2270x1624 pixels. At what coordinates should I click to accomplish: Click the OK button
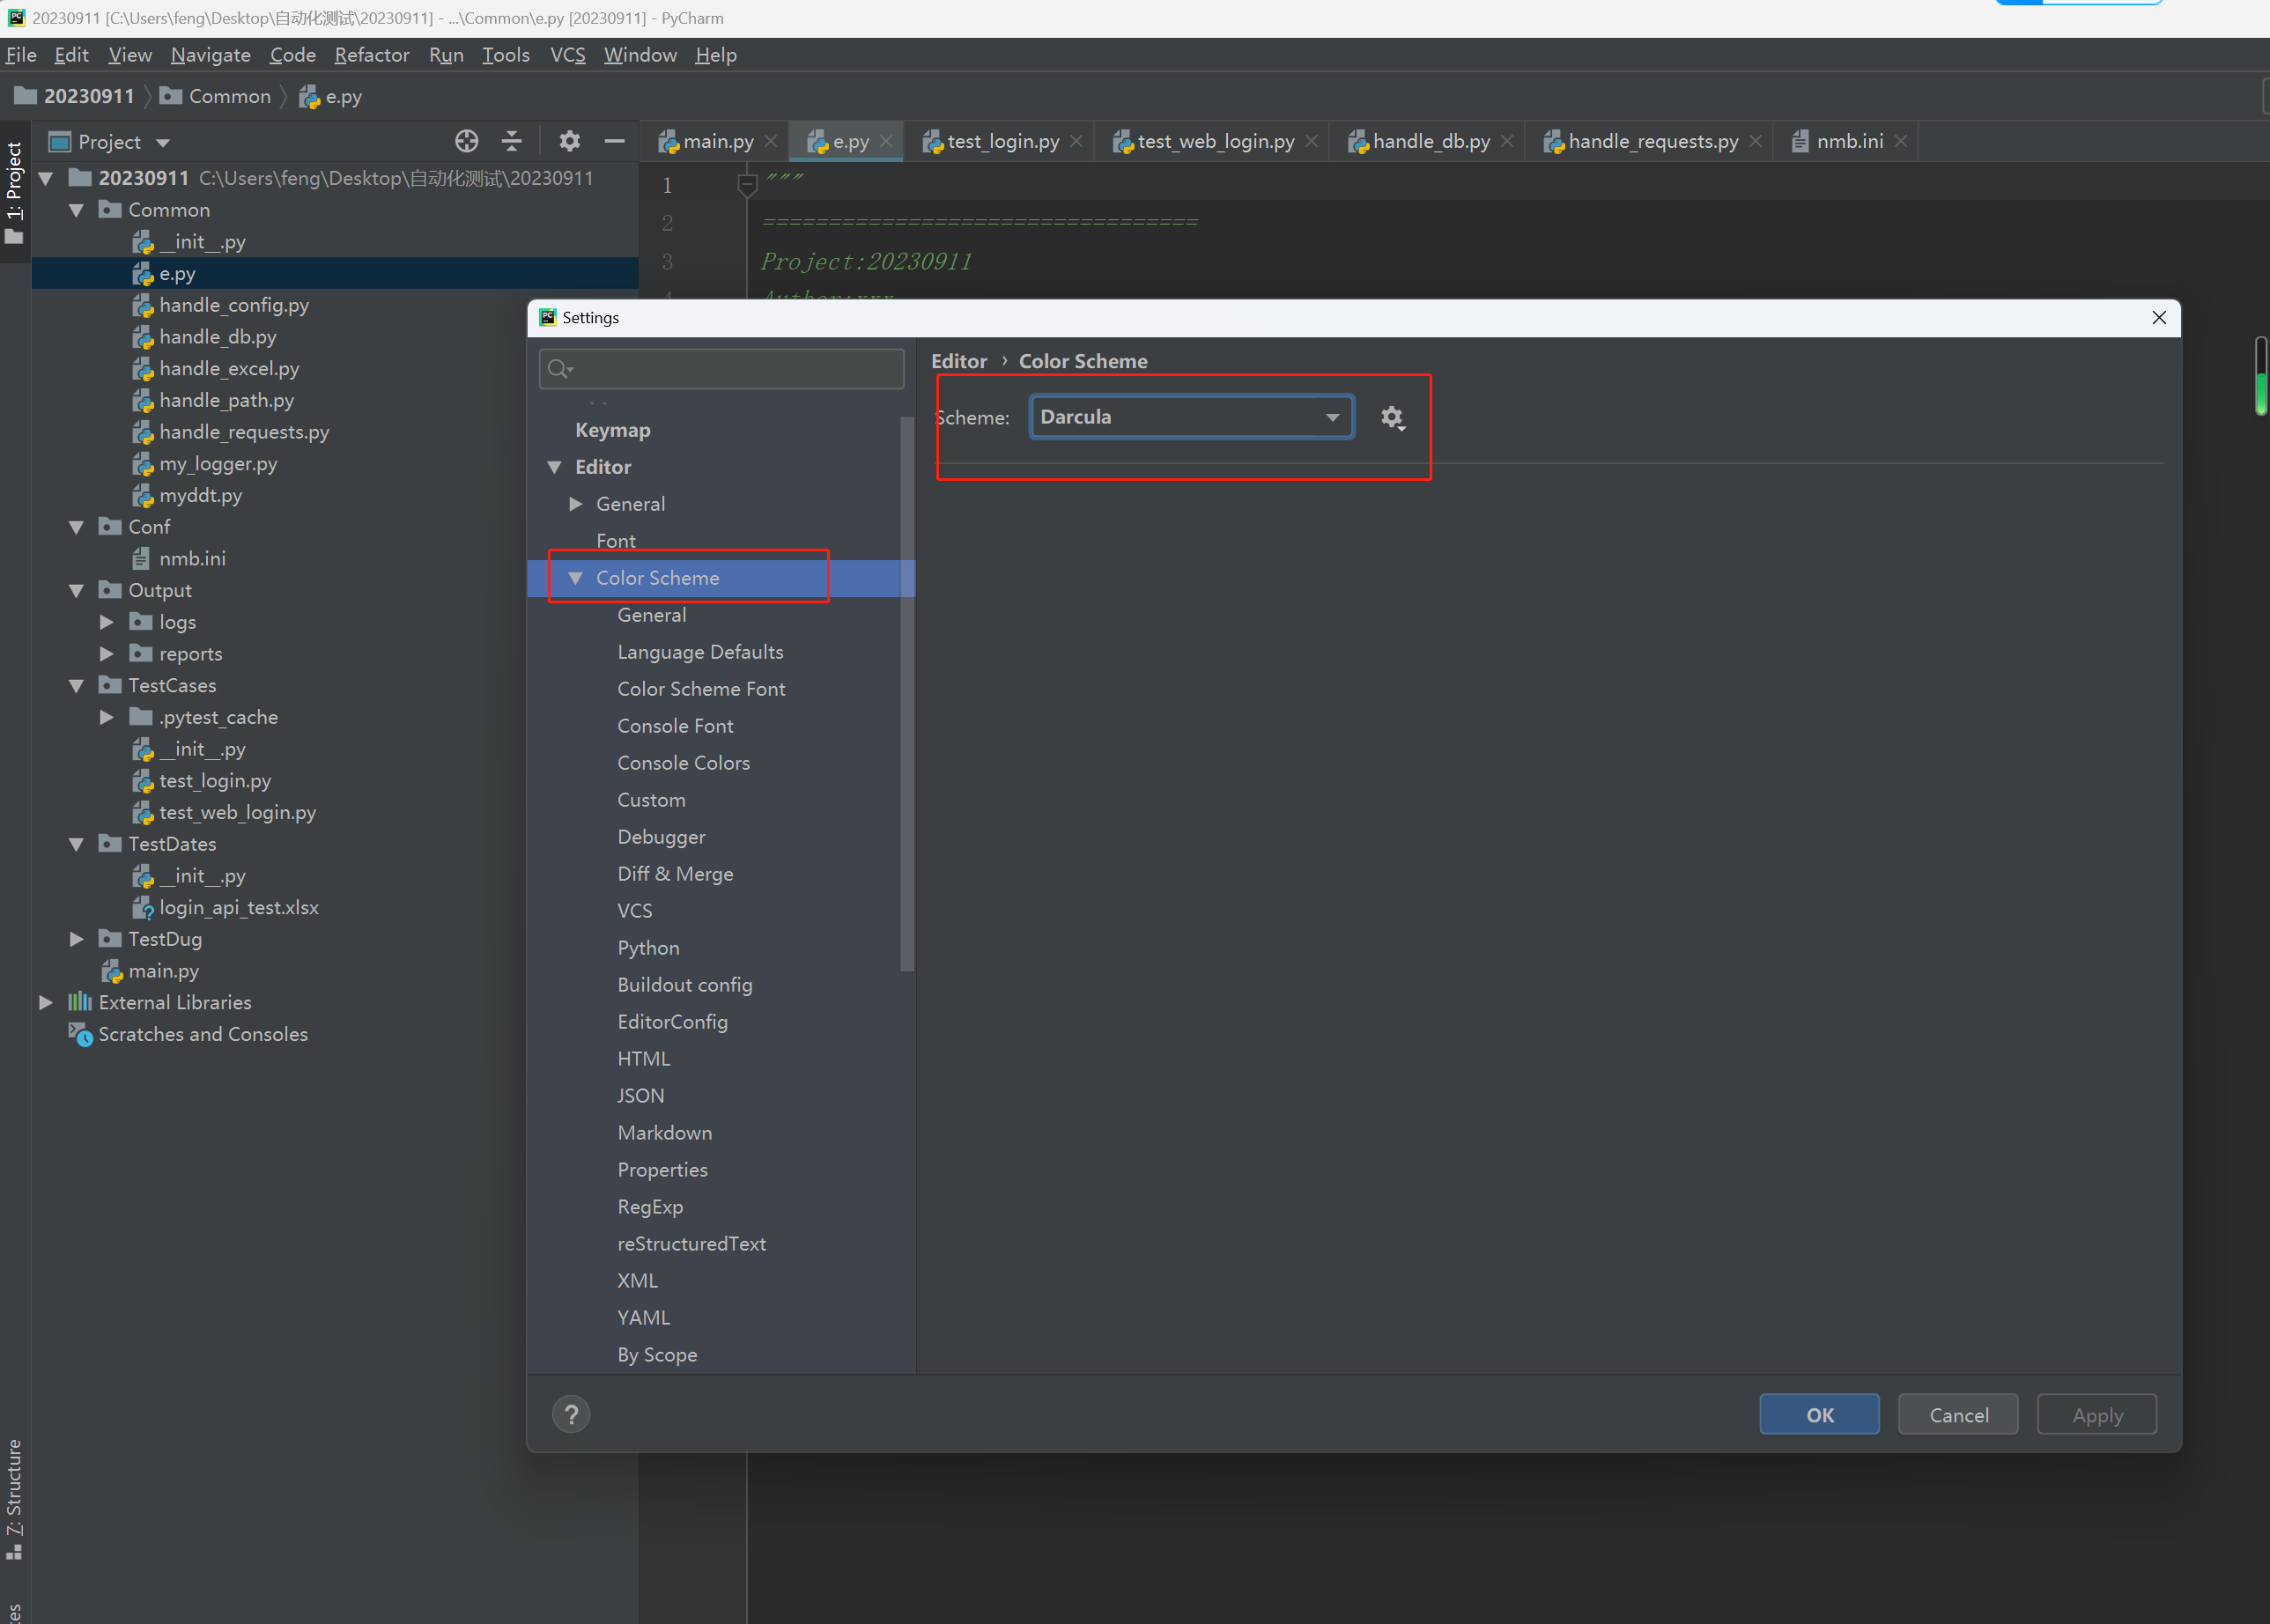pos(1819,1414)
